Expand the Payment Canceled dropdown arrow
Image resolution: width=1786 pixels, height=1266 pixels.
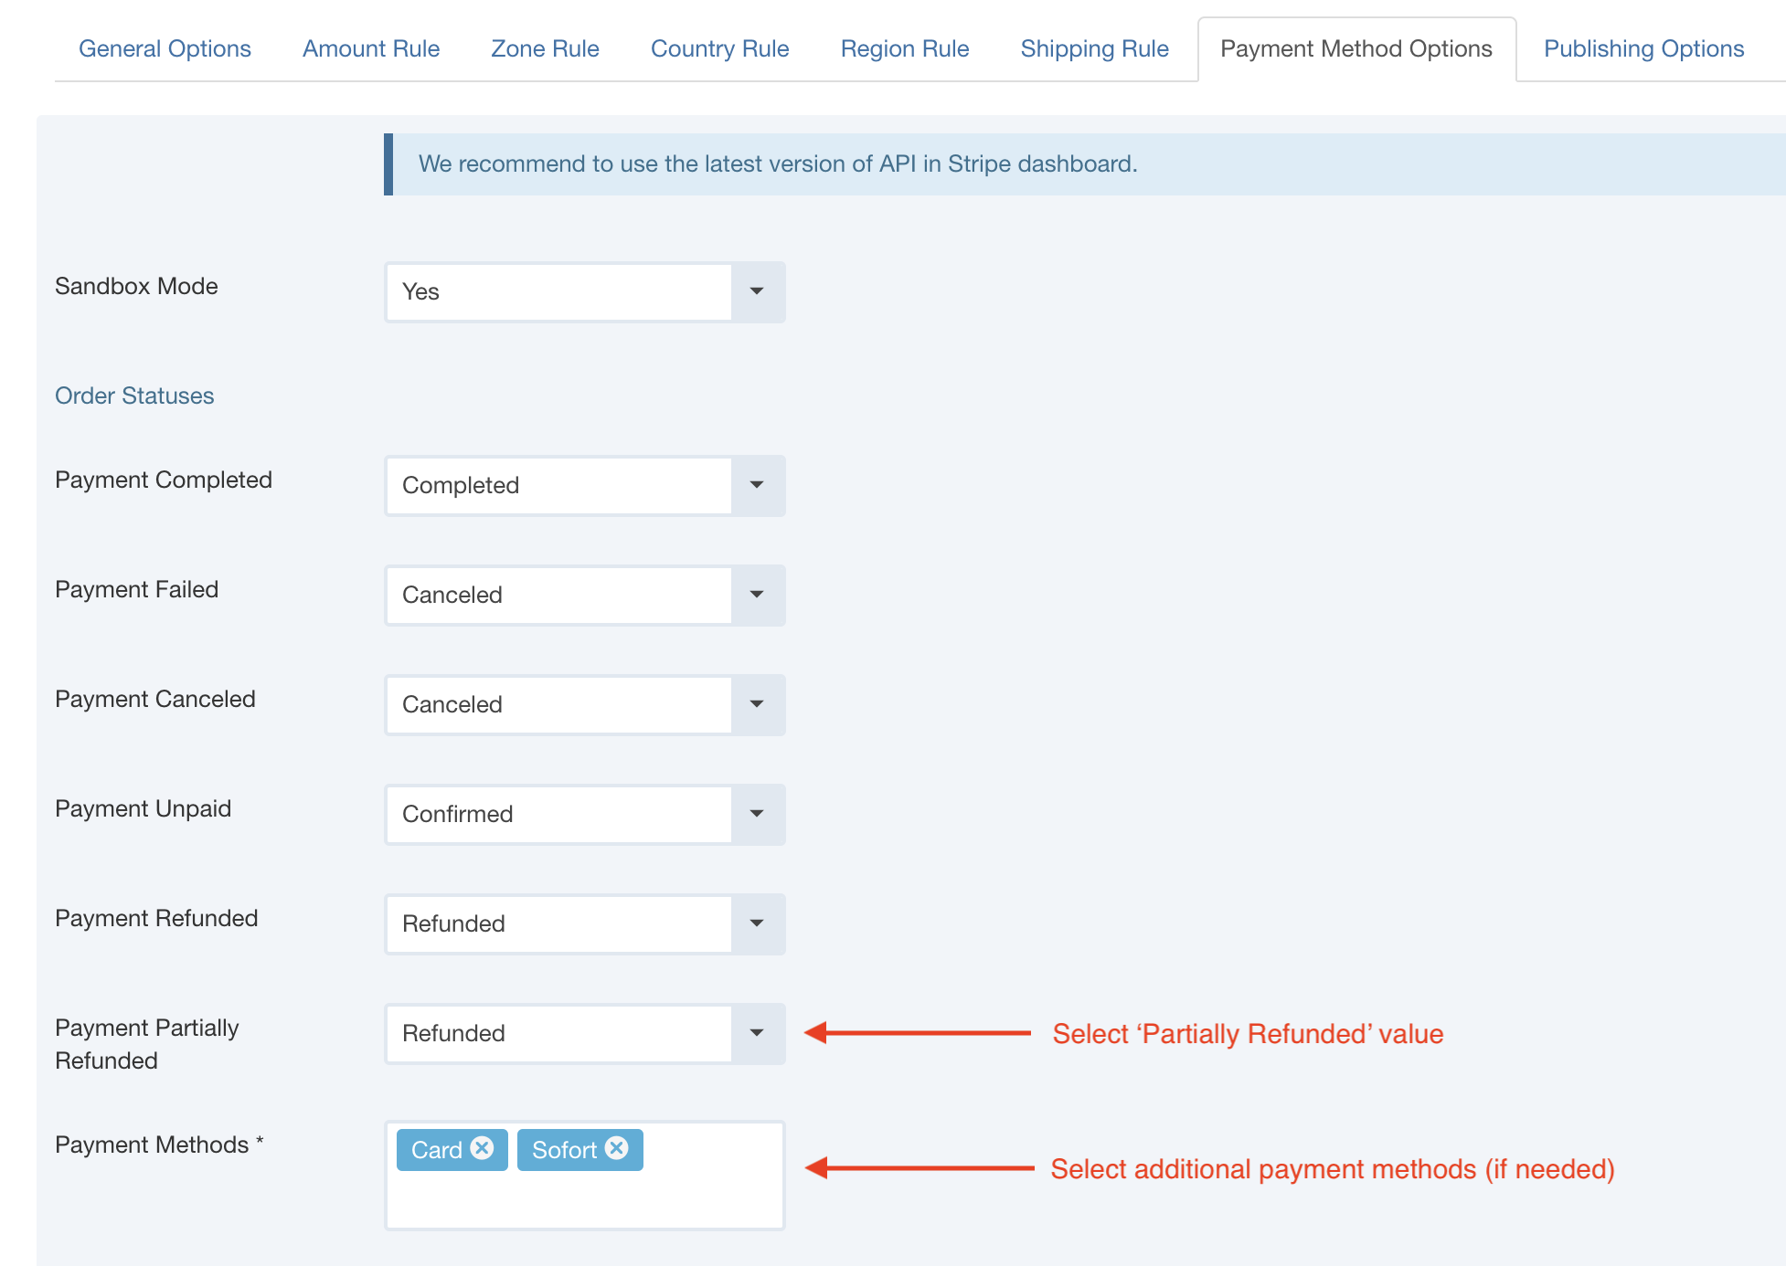[x=757, y=704]
